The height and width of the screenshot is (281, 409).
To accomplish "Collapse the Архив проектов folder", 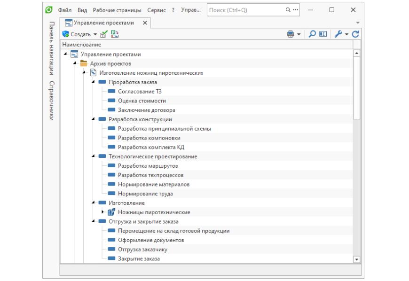I will [75, 63].
